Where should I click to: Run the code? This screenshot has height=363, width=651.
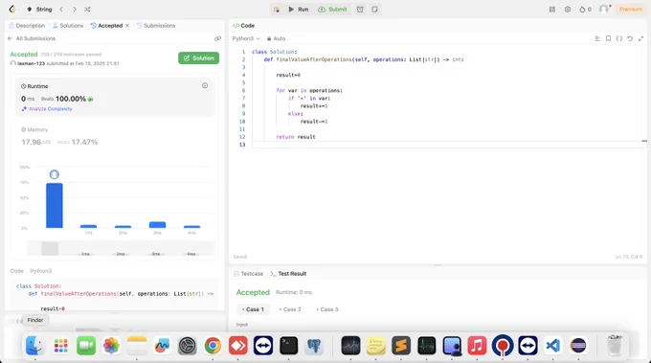(299, 10)
